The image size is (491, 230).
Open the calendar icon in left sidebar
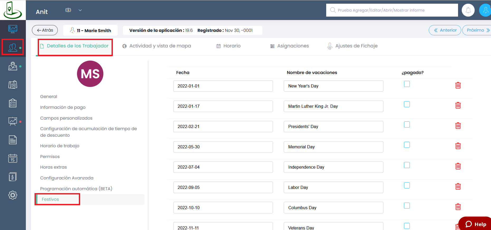[13, 158]
